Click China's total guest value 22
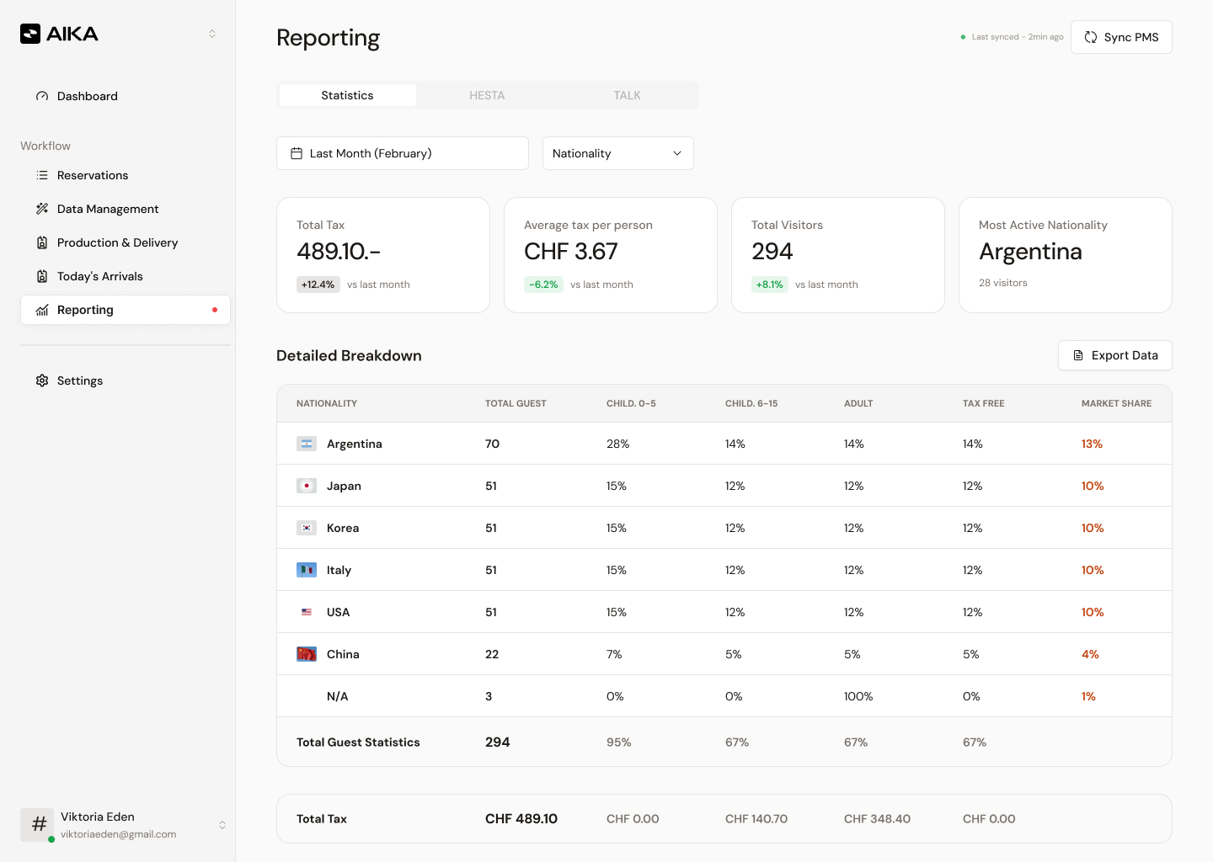 click(492, 654)
